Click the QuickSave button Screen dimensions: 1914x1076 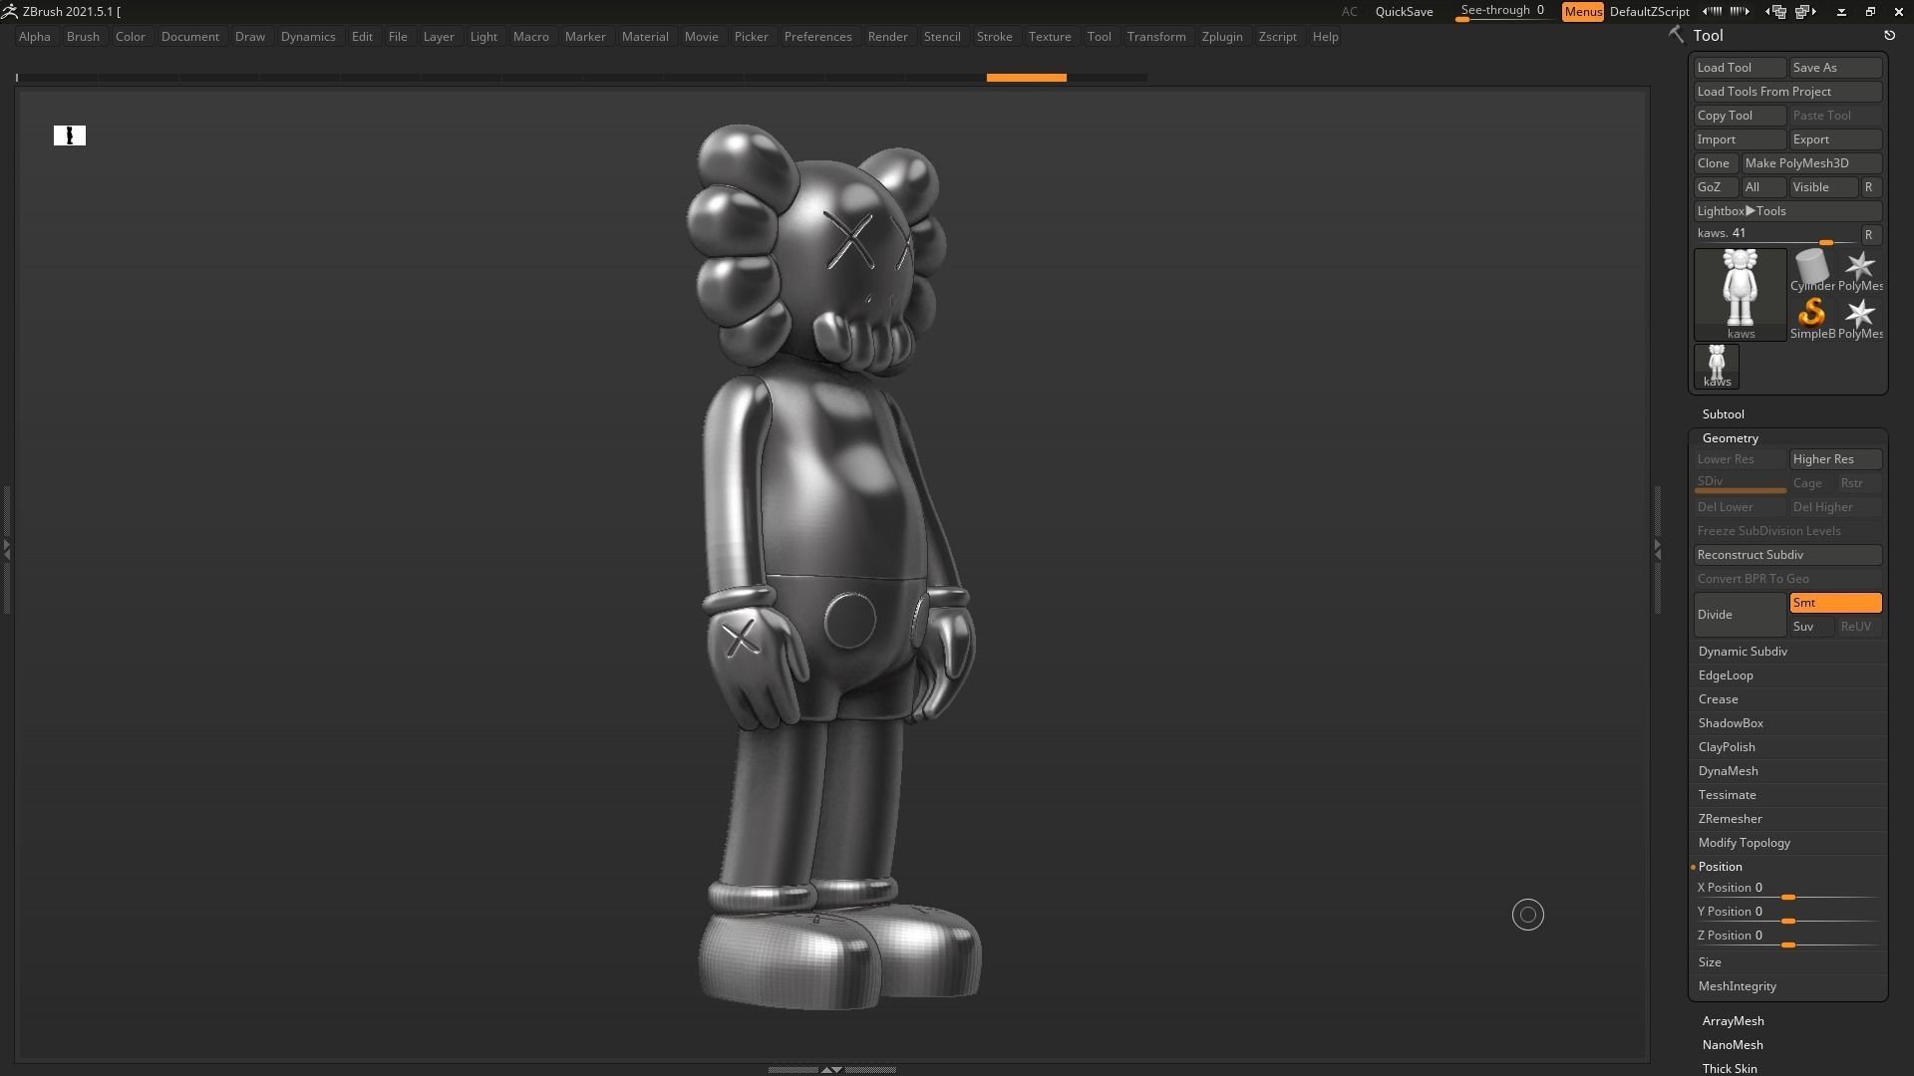(x=1404, y=11)
